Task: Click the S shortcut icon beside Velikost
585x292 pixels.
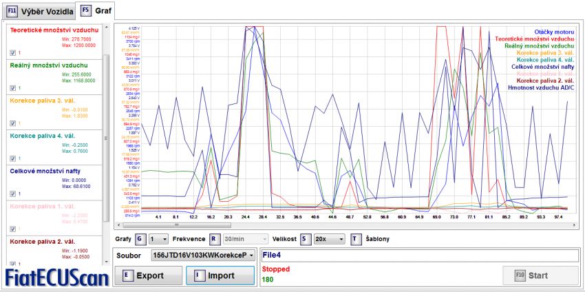Action: [x=306, y=238]
